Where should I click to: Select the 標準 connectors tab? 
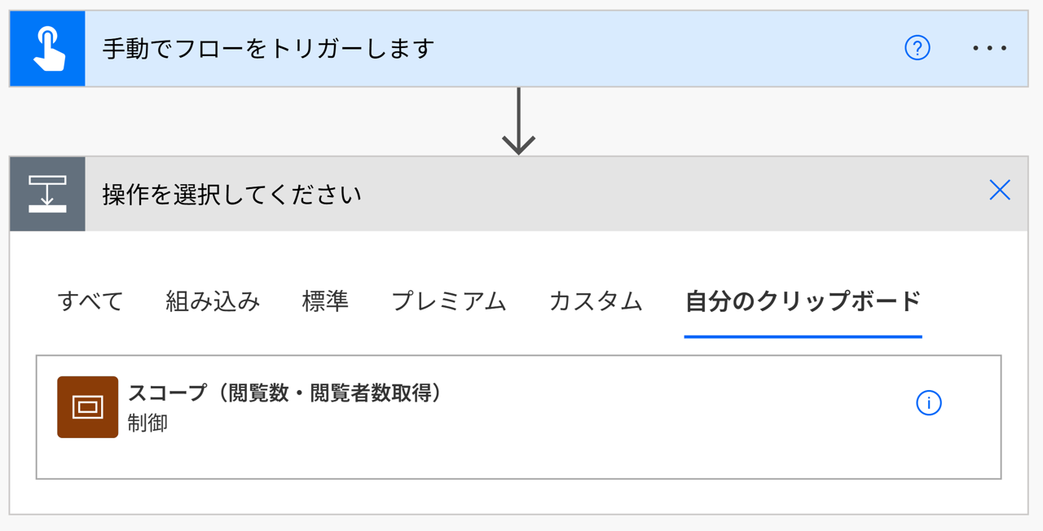pyautogui.click(x=325, y=301)
